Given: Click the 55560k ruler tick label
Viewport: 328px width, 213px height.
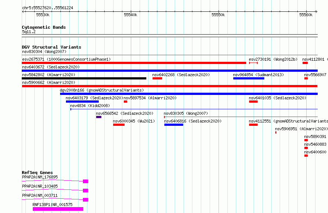Looking at the screenshot, I should click(306, 15).
